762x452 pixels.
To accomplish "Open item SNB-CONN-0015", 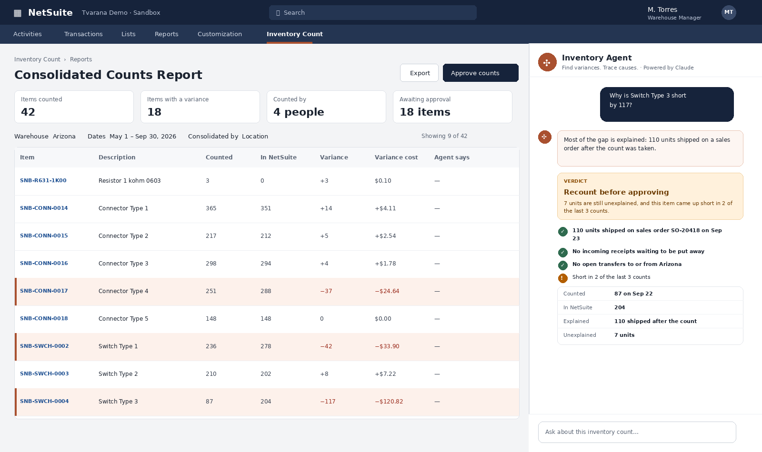I will [44, 236].
